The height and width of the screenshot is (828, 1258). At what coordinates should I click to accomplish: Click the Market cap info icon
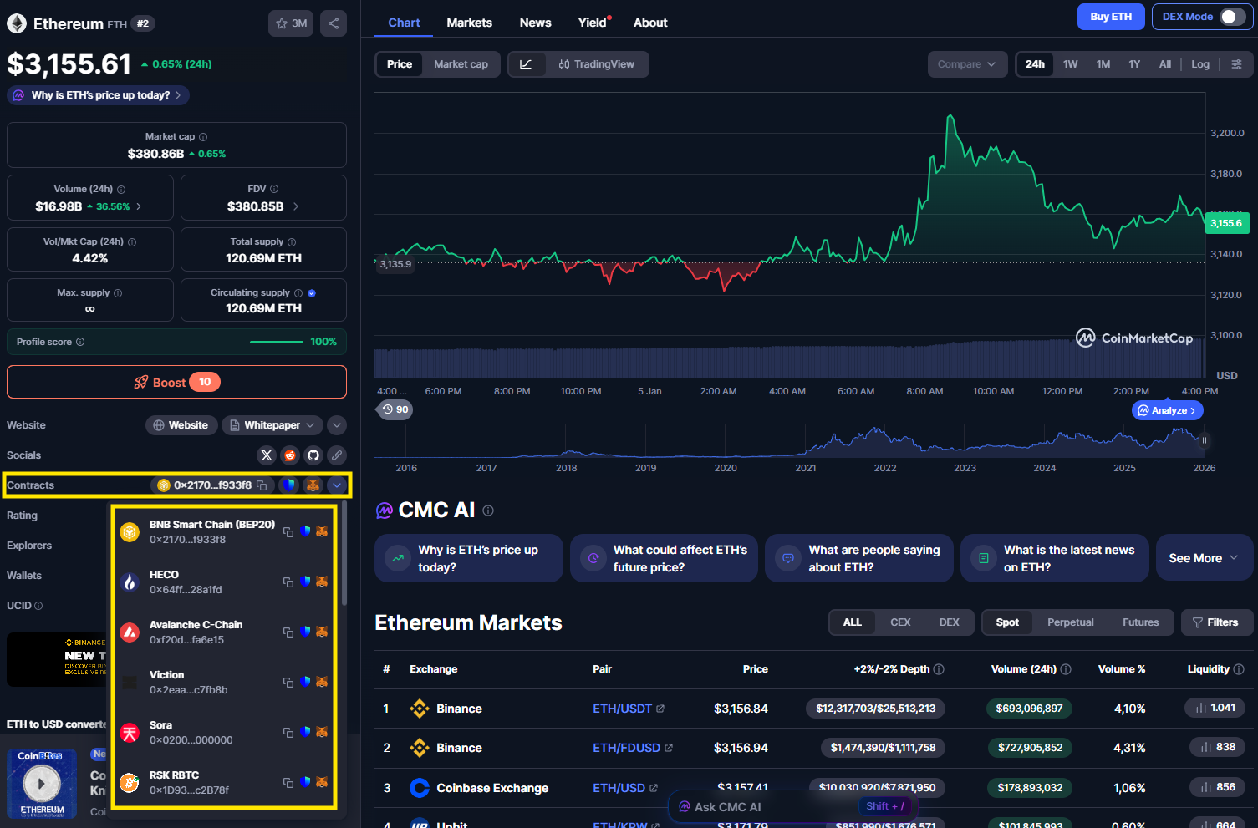click(x=203, y=137)
